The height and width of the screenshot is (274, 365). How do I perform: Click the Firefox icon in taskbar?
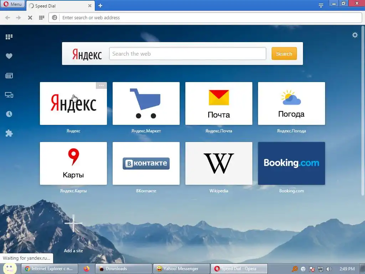pyautogui.click(x=87, y=269)
